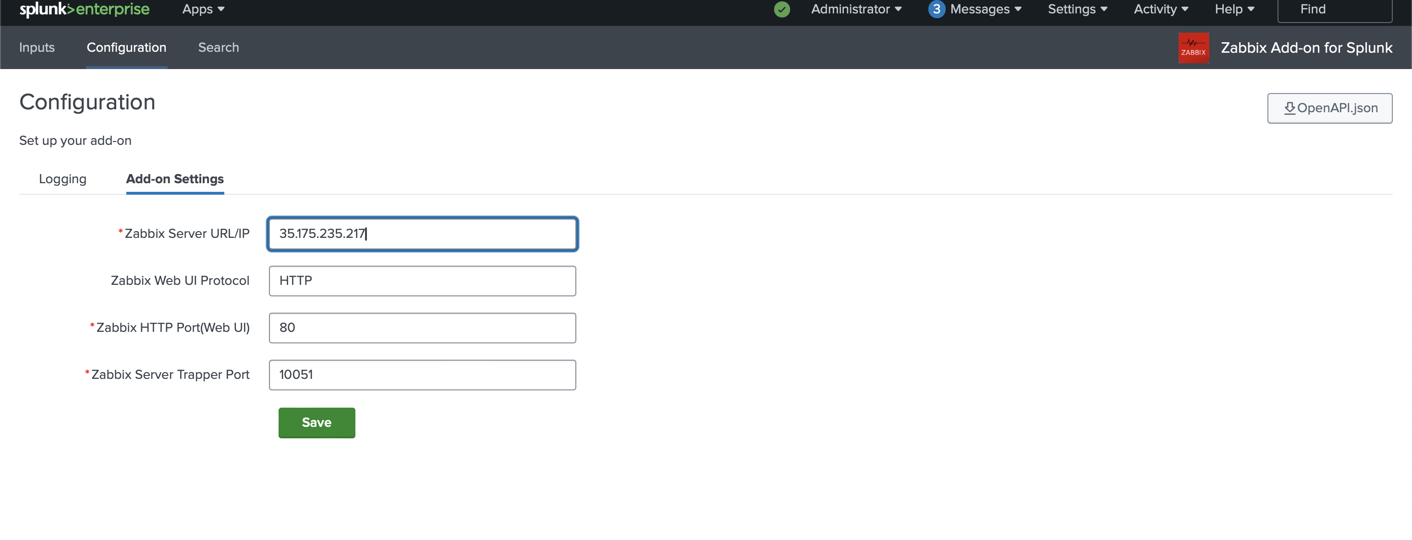Select the Configuration navigation tab

tap(126, 47)
